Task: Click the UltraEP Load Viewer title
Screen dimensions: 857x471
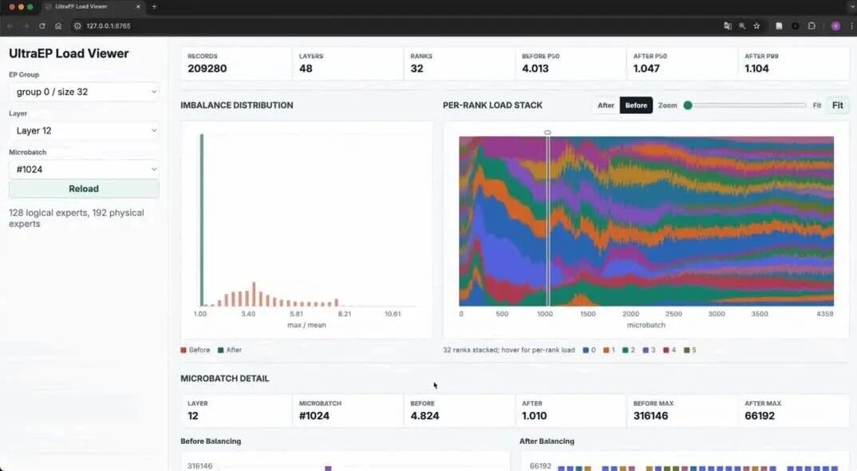Action: (69, 53)
